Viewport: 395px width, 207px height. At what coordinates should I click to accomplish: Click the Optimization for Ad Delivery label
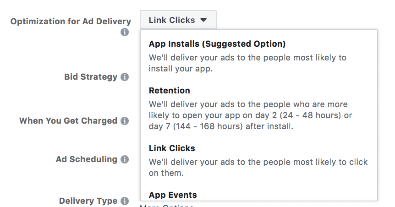71,22
